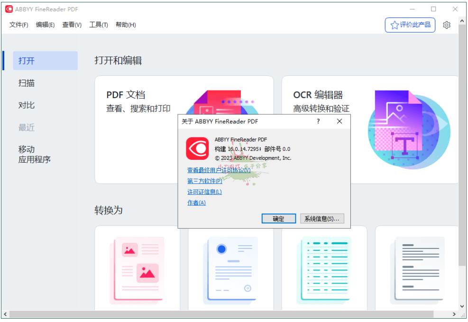Open the 第三方软件(P) link
This screenshot has width=468, height=322.
[x=205, y=181]
